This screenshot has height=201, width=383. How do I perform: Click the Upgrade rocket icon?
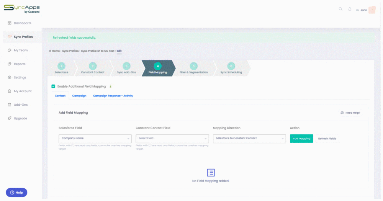10,118
